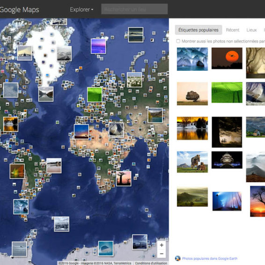Open the illuminated temple at night photo

tap(227, 160)
